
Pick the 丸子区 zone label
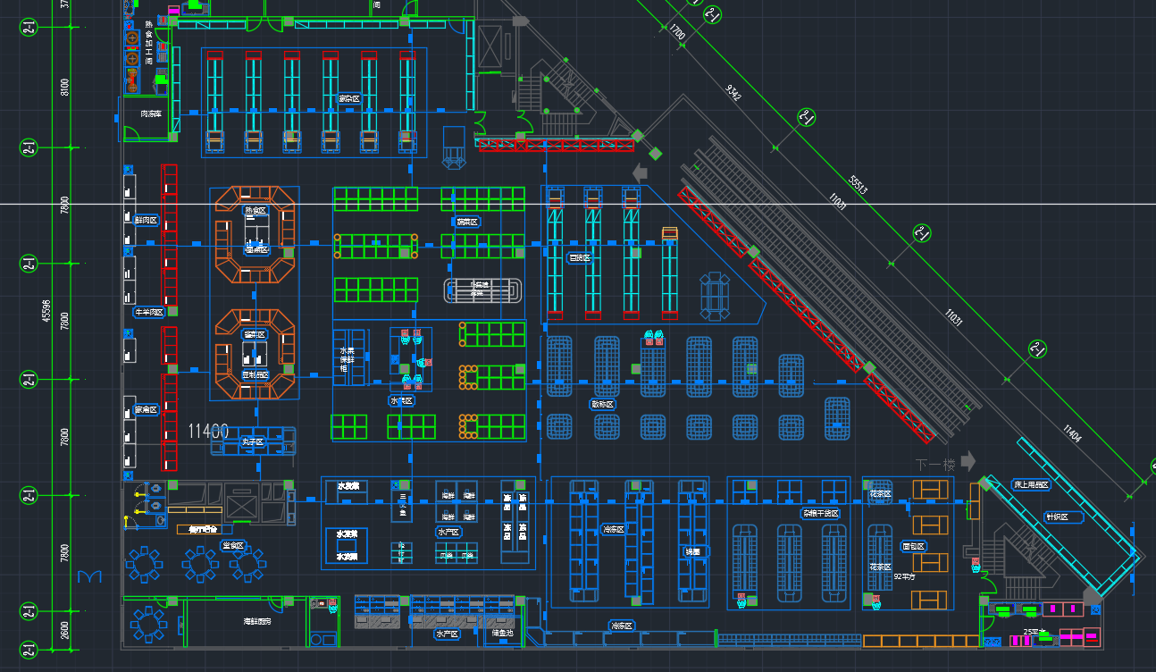(253, 441)
